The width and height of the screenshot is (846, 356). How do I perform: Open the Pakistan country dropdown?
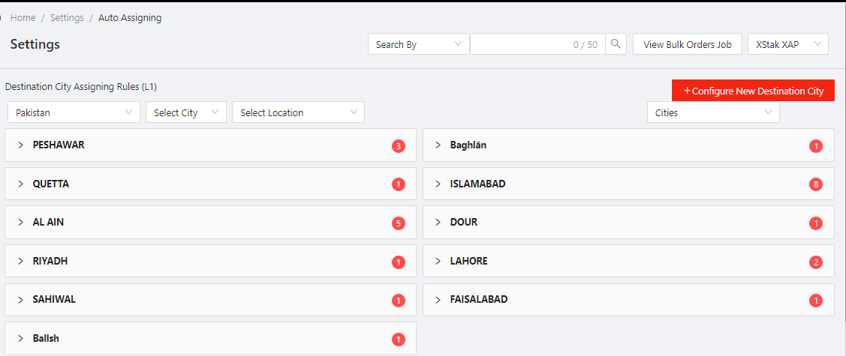click(x=73, y=112)
